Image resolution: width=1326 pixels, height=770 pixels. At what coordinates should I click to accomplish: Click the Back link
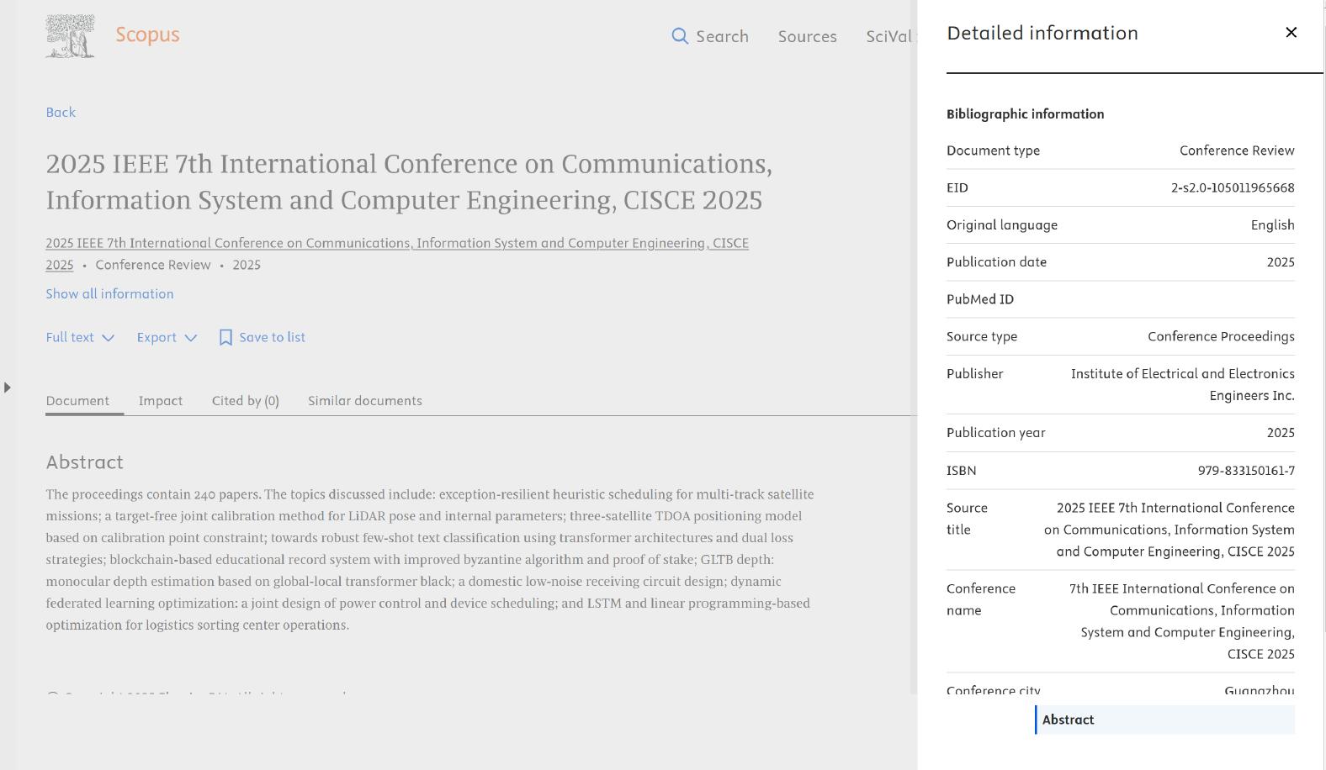[61, 113]
